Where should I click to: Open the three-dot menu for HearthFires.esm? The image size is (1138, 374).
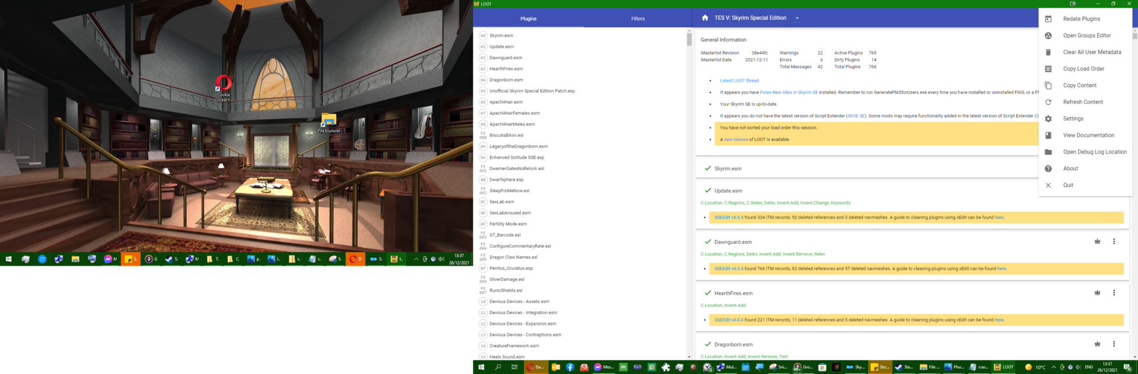[x=1114, y=293]
